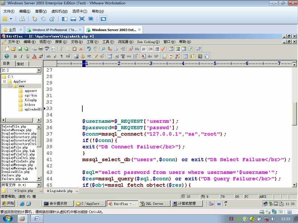The image size is (298, 223).
Task: Click the Open folder icon in EditPlus toolbar
Action: coord(13,49)
